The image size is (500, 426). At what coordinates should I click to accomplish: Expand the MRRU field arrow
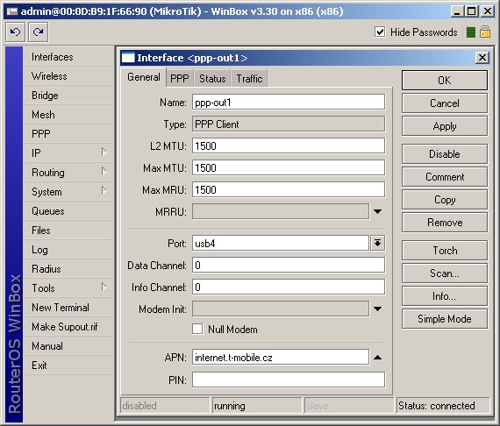tap(377, 211)
